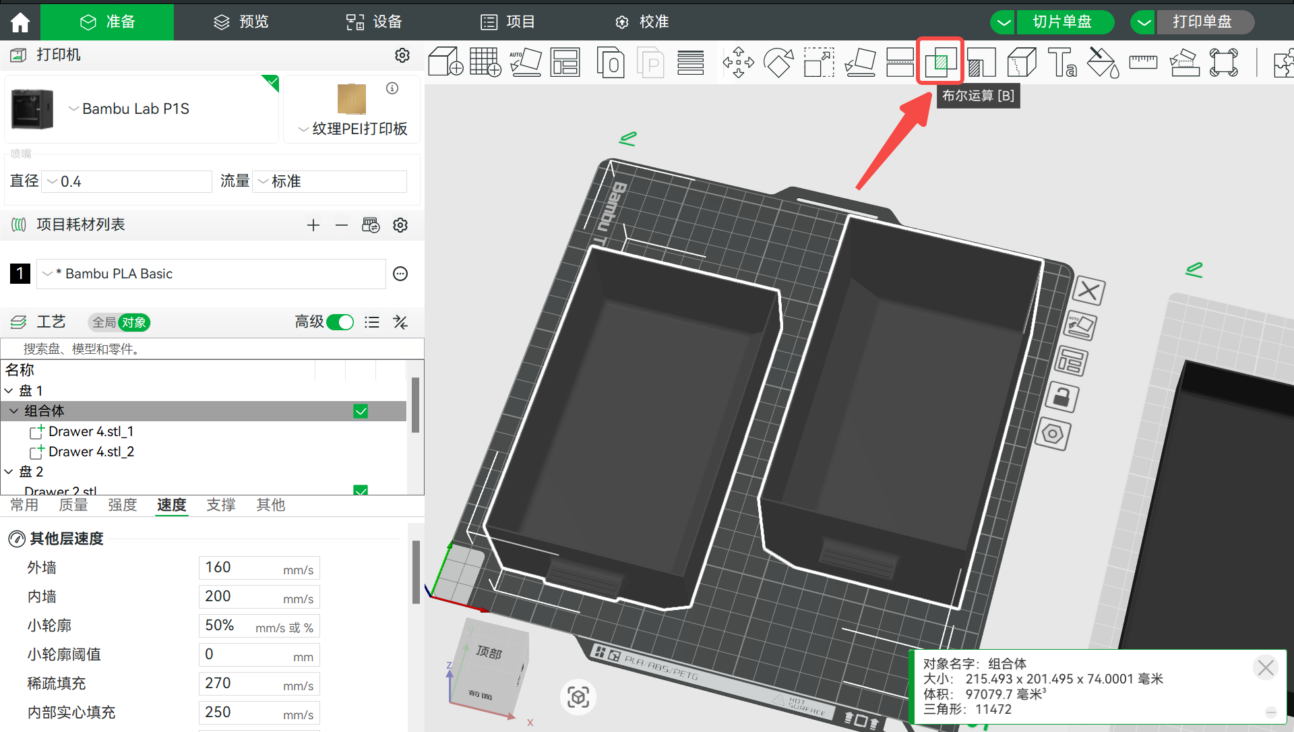This screenshot has width=1294, height=732.
Task: Remove a filament with the minus button
Action: pos(342,225)
